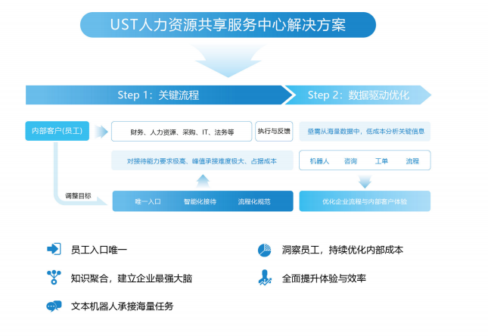Click 工单 in the data box

click(381, 161)
